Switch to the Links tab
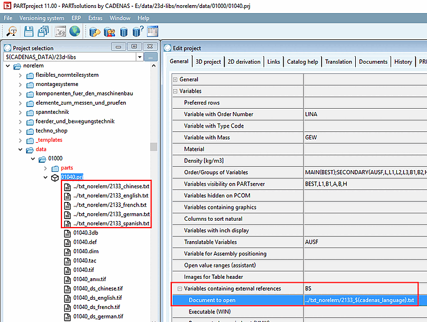 click(273, 62)
